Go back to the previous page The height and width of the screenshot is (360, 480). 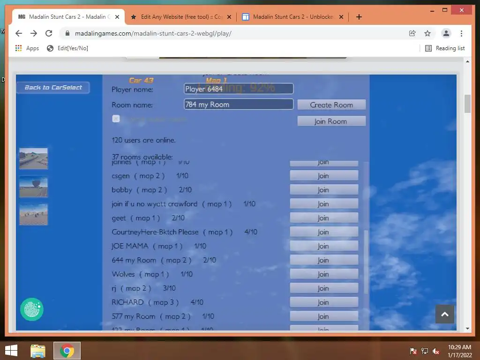pos(19,33)
